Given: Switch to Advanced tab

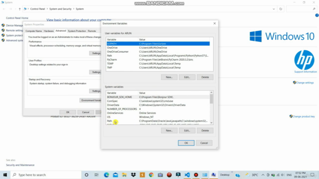Looking at the screenshot, I should (x=61, y=31).
